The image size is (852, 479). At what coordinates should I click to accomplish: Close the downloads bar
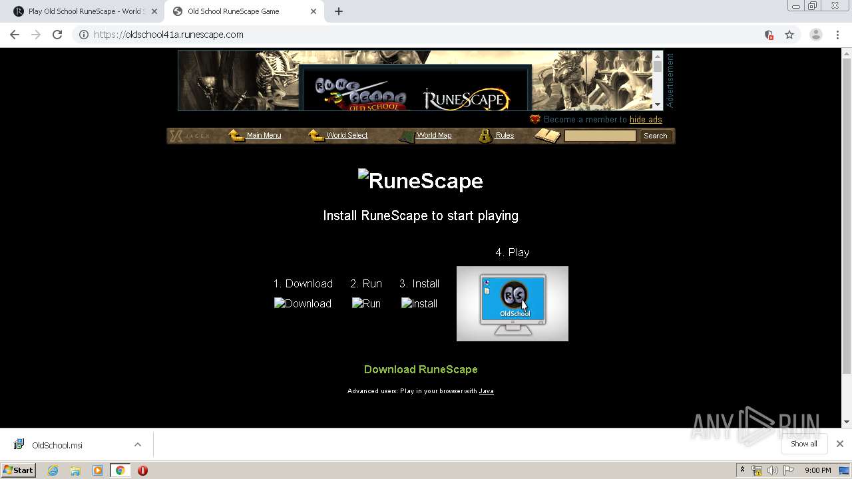(x=839, y=444)
